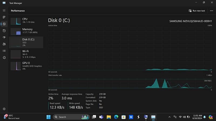Open the App history sidebar icon
The height and width of the screenshot is (121, 216).
[4, 31]
